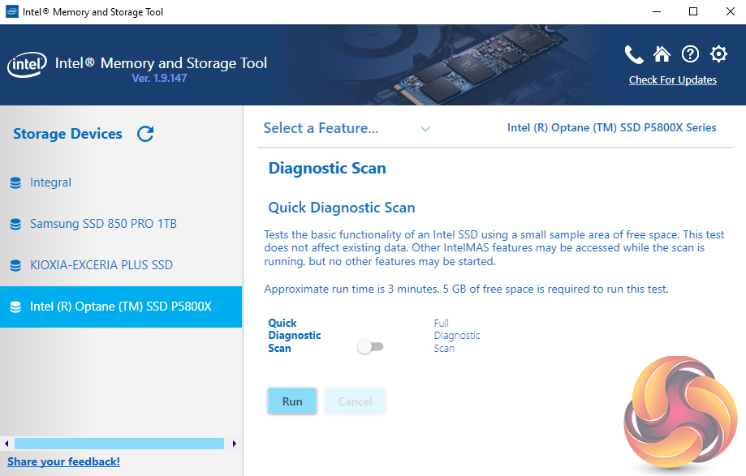Image resolution: width=746 pixels, height=476 pixels.
Task: Expand the Select a Feature dropdown
Action: [x=347, y=128]
